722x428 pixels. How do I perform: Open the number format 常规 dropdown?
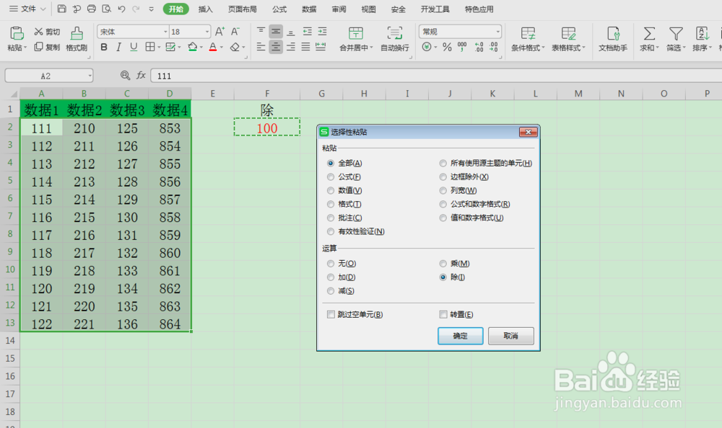click(497, 32)
